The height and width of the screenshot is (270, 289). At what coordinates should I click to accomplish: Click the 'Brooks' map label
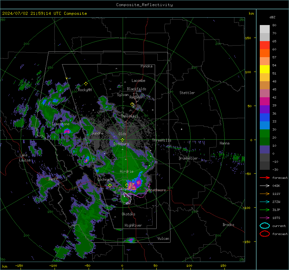228,225
